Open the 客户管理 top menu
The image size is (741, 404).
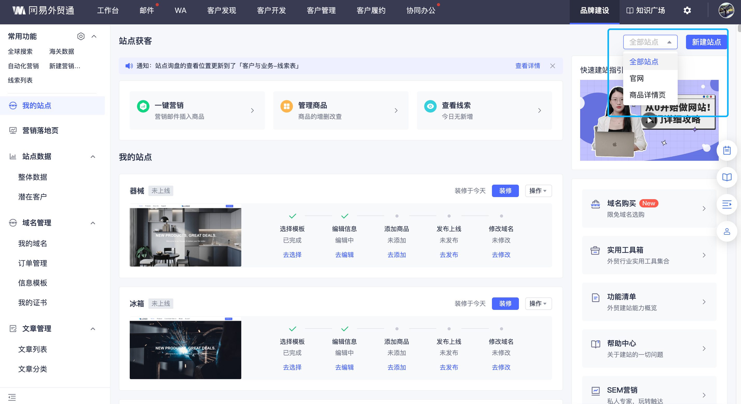coord(321,11)
